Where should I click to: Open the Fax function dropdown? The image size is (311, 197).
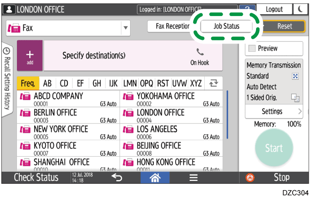pyautogui.click(x=125, y=27)
